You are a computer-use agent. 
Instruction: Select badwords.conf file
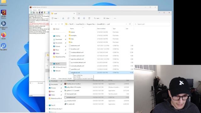75,46
